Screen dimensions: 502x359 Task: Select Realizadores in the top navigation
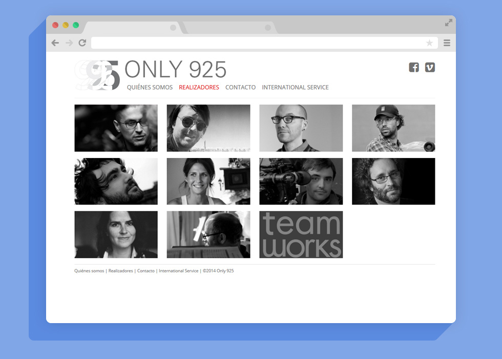click(199, 88)
